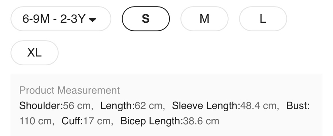Click the 62 cm length value
This screenshot has height=136, width=333.
pyautogui.click(x=149, y=106)
